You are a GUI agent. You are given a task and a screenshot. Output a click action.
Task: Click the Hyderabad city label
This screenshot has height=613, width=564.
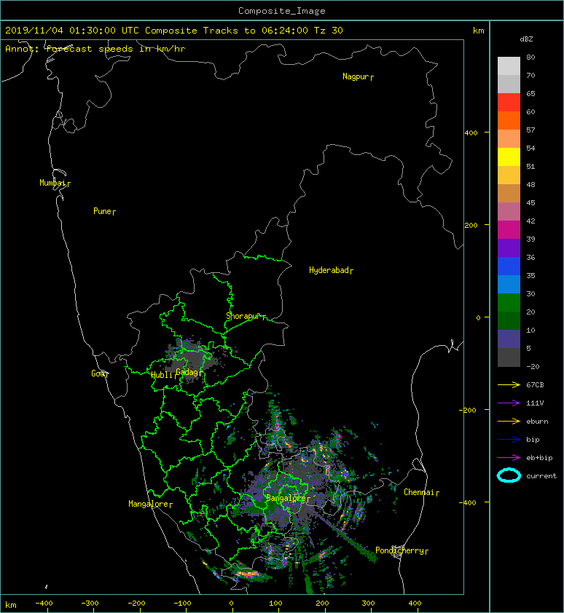329,270
